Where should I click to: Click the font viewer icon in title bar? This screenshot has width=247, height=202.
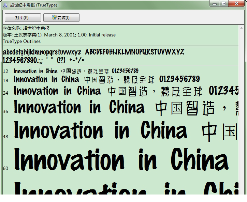click(5, 5)
